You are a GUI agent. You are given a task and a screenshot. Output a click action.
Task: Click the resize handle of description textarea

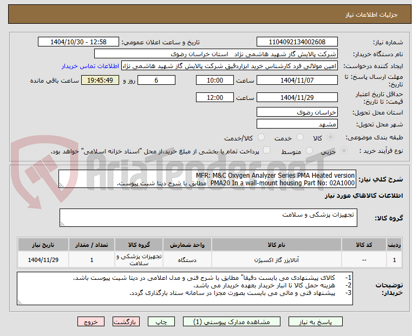coord(61,185)
